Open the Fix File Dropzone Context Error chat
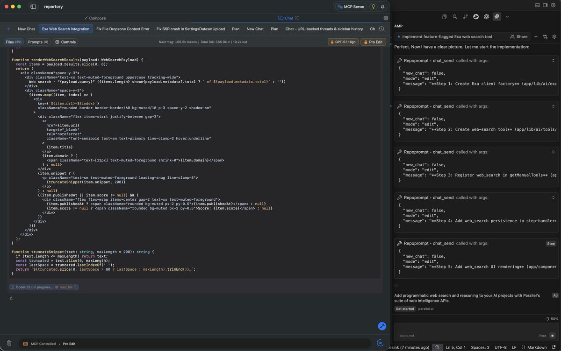Image resolution: width=561 pixels, height=351 pixels. point(123,29)
